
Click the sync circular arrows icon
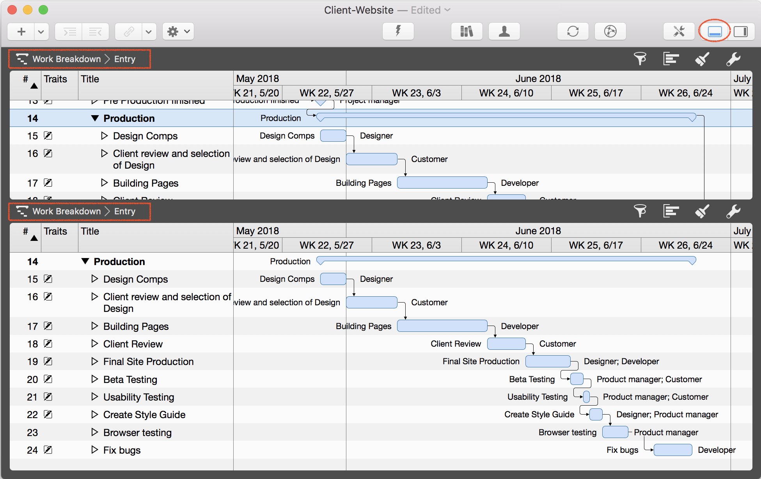coord(573,31)
